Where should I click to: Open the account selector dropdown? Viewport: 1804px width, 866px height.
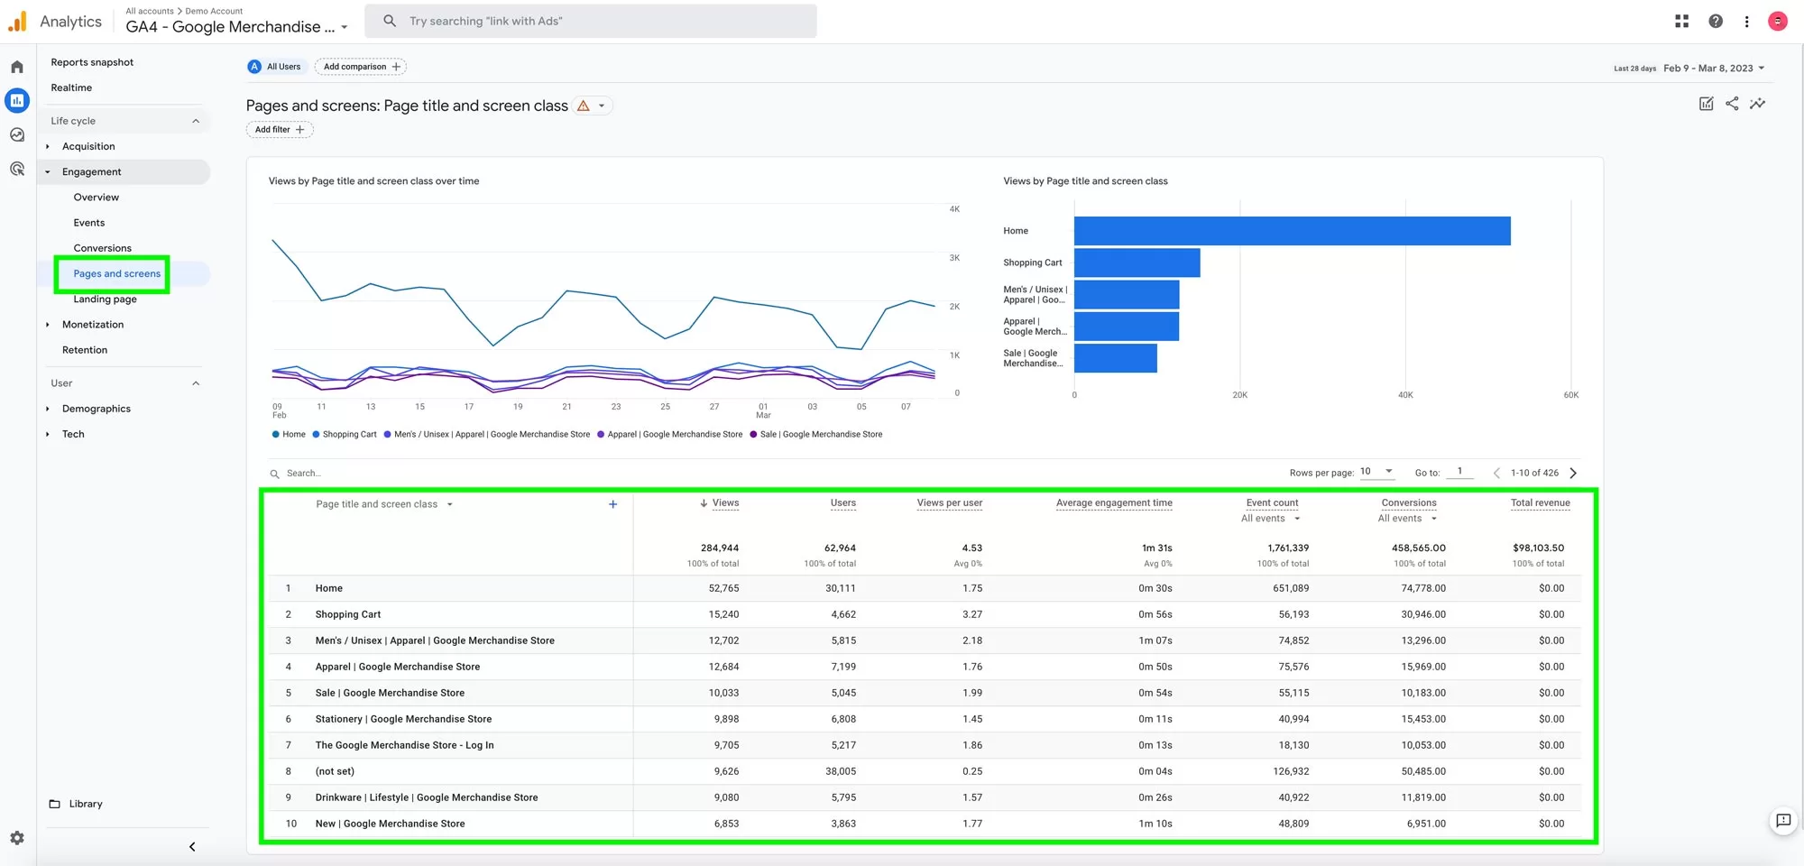(x=237, y=26)
